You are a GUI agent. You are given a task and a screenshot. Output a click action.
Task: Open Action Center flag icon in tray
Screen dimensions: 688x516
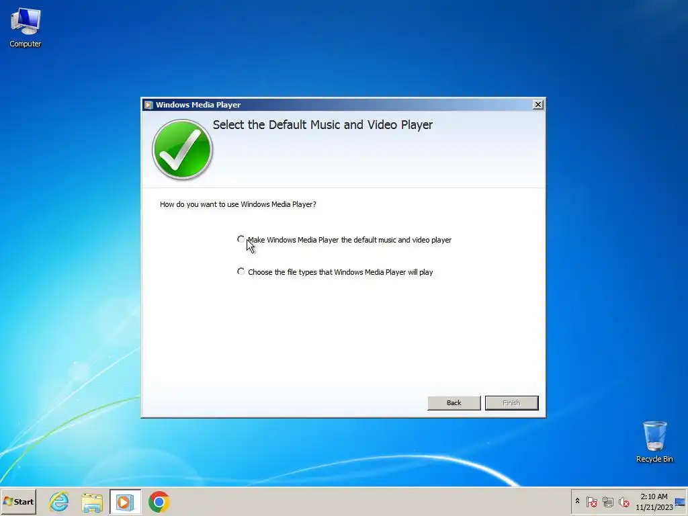click(x=591, y=501)
